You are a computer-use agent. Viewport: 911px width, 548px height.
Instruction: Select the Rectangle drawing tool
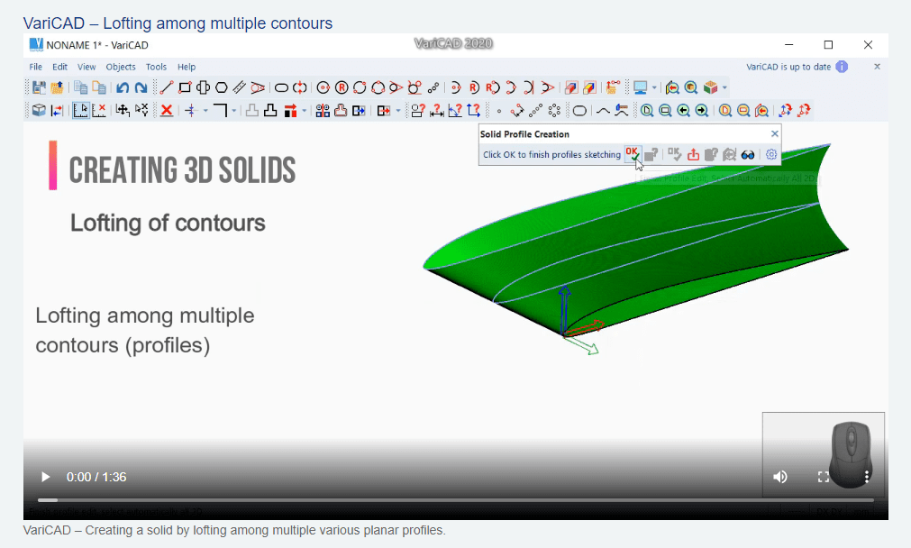coord(185,87)
